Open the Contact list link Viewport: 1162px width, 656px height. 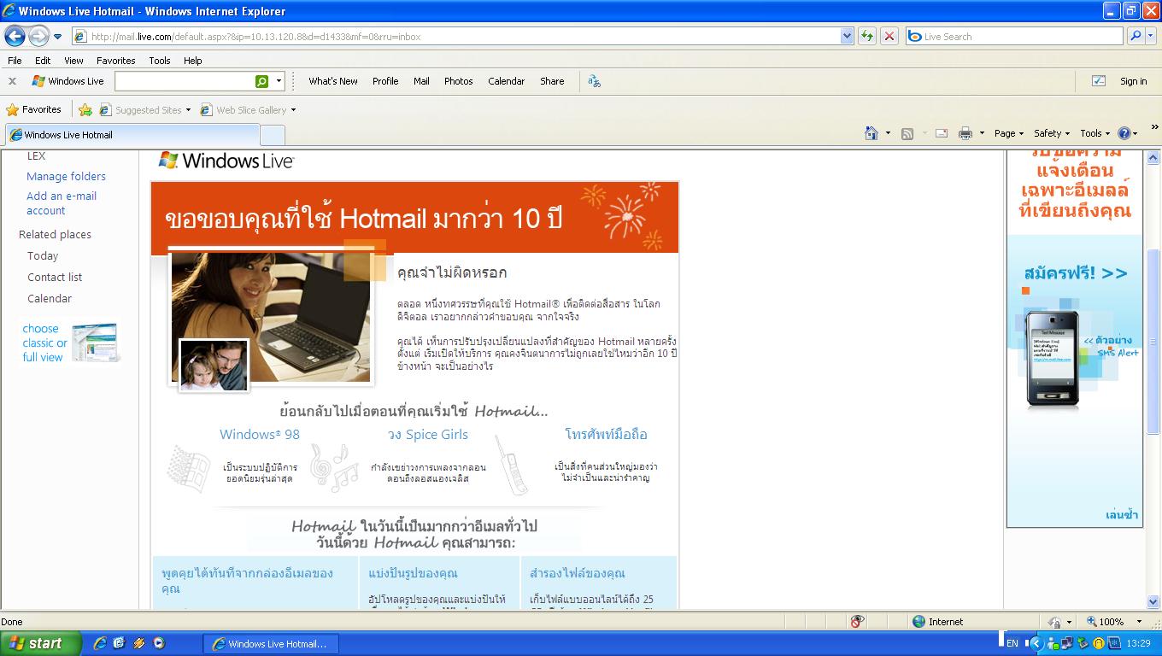click(55, 277)
